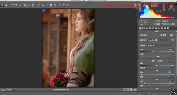The image size is (177, 95).
Task: Click the 对比度 contrast slider handle
Action: tap(157, 70)
